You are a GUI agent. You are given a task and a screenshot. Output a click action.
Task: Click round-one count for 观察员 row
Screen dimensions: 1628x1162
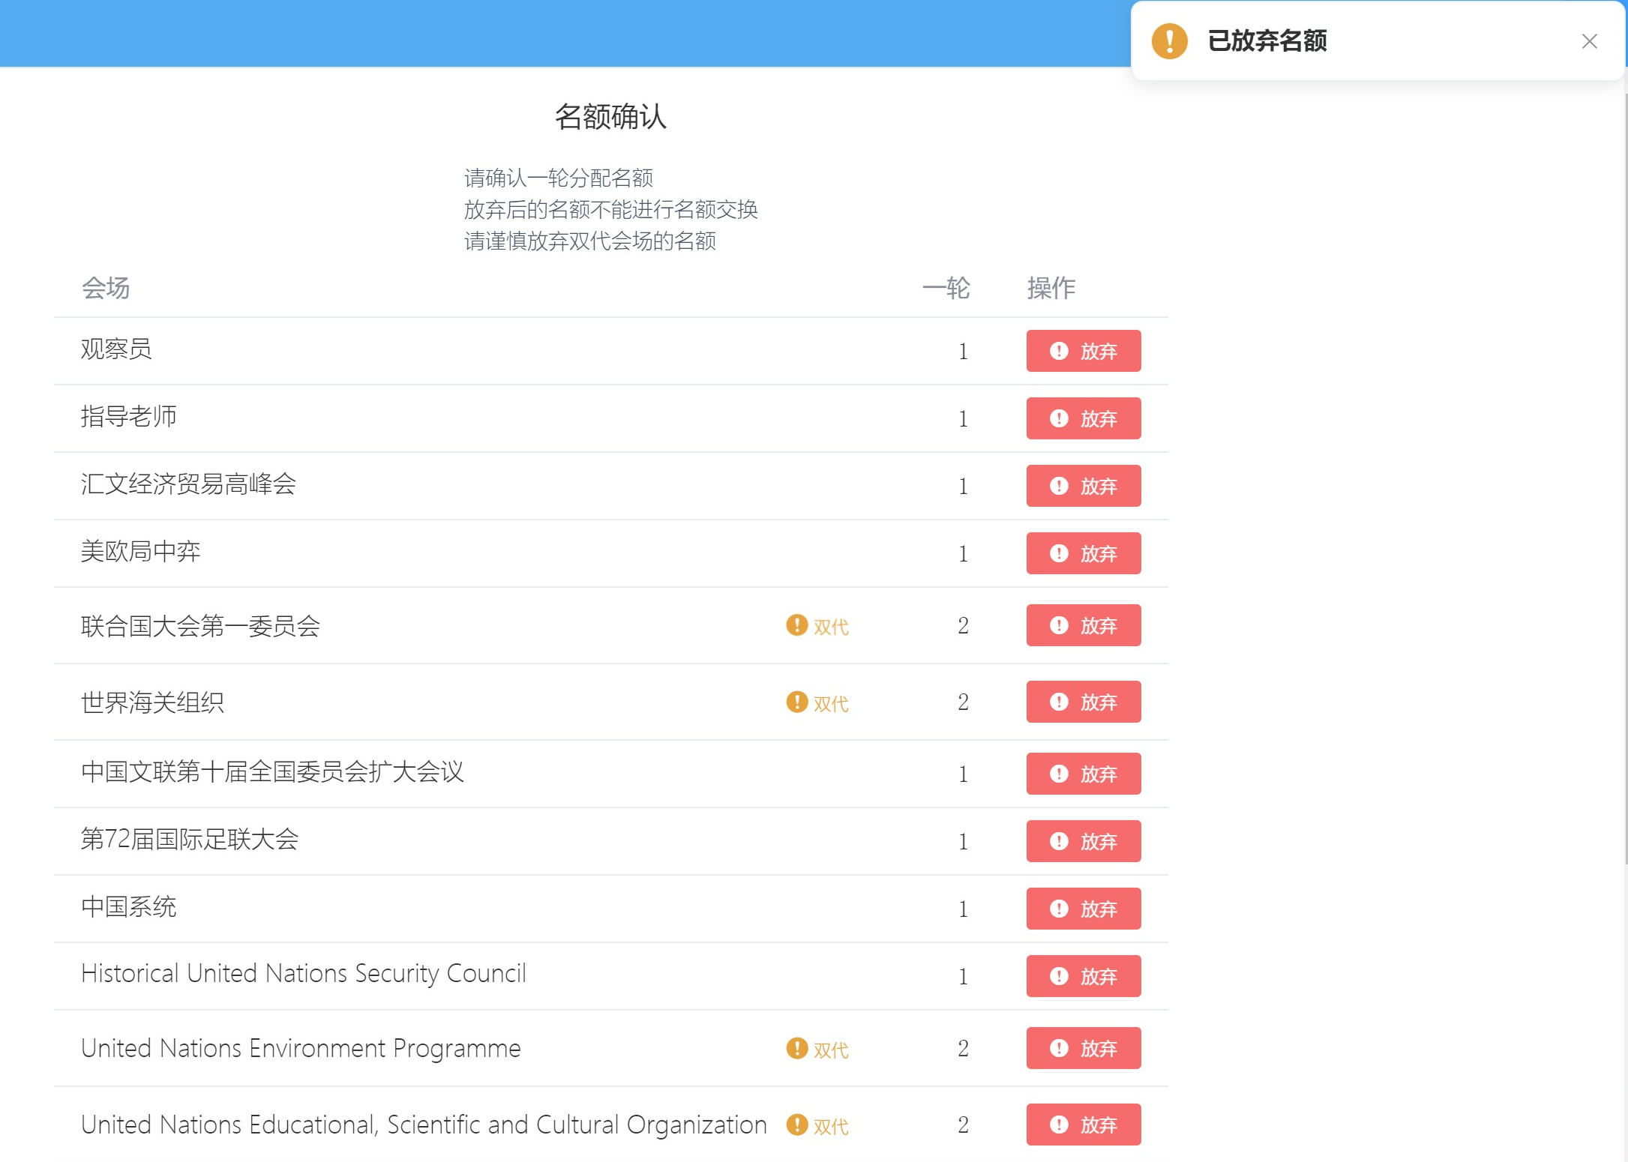[x=963, y=351]
